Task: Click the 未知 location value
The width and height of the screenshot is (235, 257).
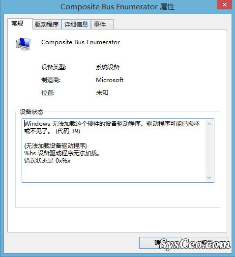Action: (102, 93)
